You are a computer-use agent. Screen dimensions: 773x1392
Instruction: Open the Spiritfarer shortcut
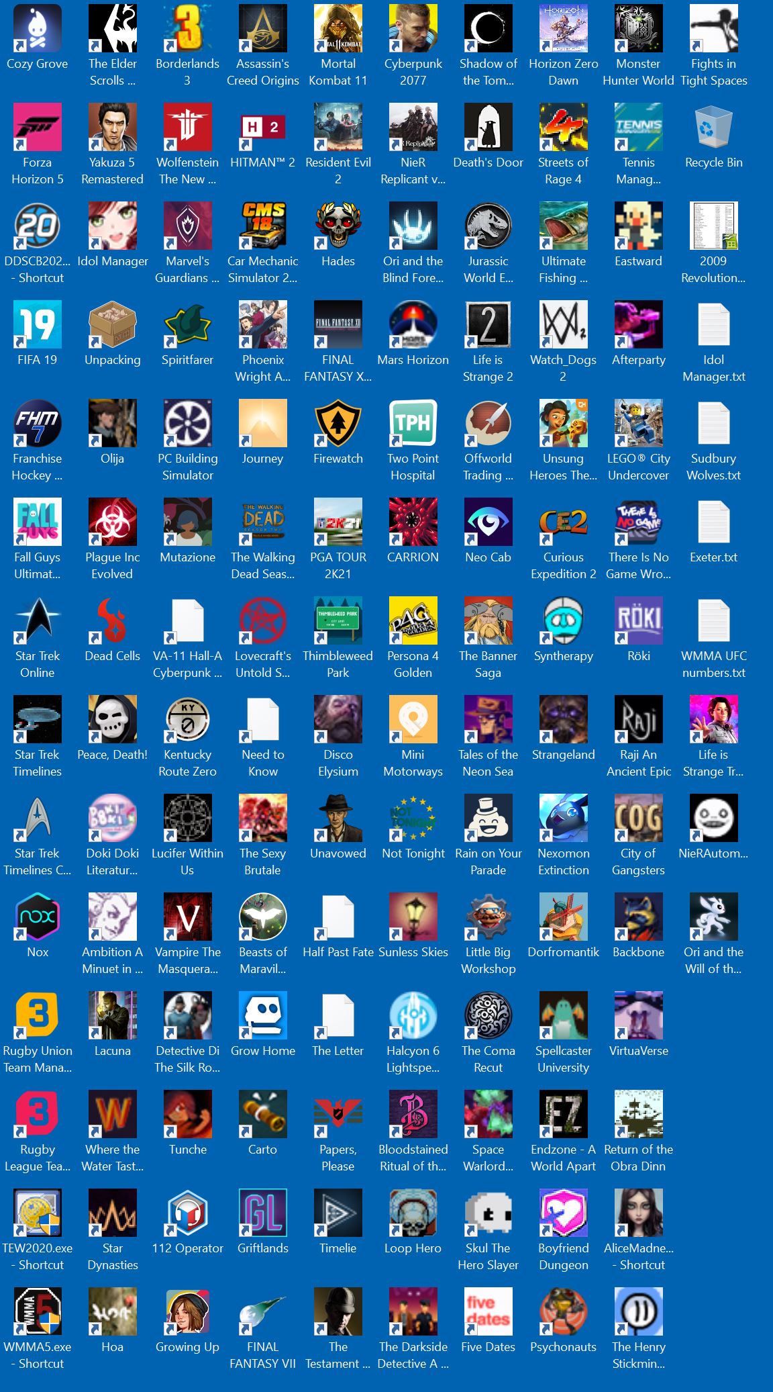click(188, 324)
